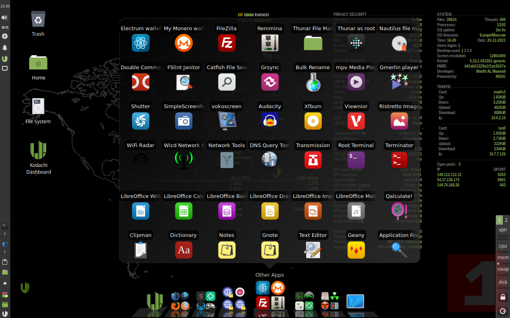This screenshot has height=318, width=510.
Task: Open Shutter screenshot tool
Action: pyautogui.click(x=141, y=121)
